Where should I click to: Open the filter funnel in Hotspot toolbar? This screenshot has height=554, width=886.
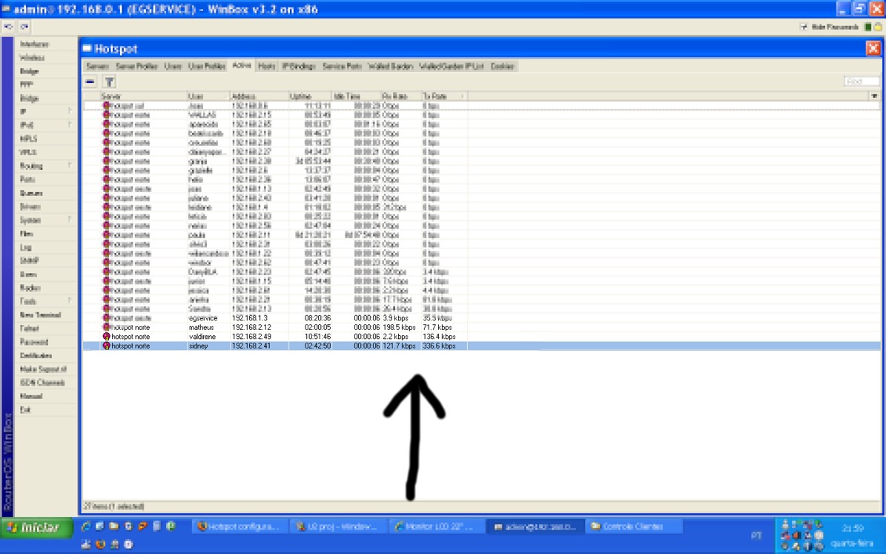[110, 82]
